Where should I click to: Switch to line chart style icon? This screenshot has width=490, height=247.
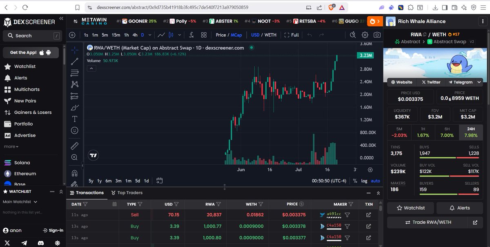point(162,35)
